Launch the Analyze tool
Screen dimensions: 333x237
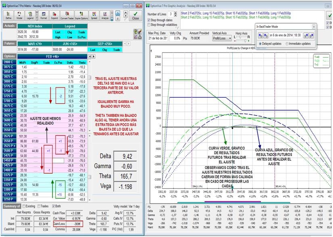tap(105, 16)
